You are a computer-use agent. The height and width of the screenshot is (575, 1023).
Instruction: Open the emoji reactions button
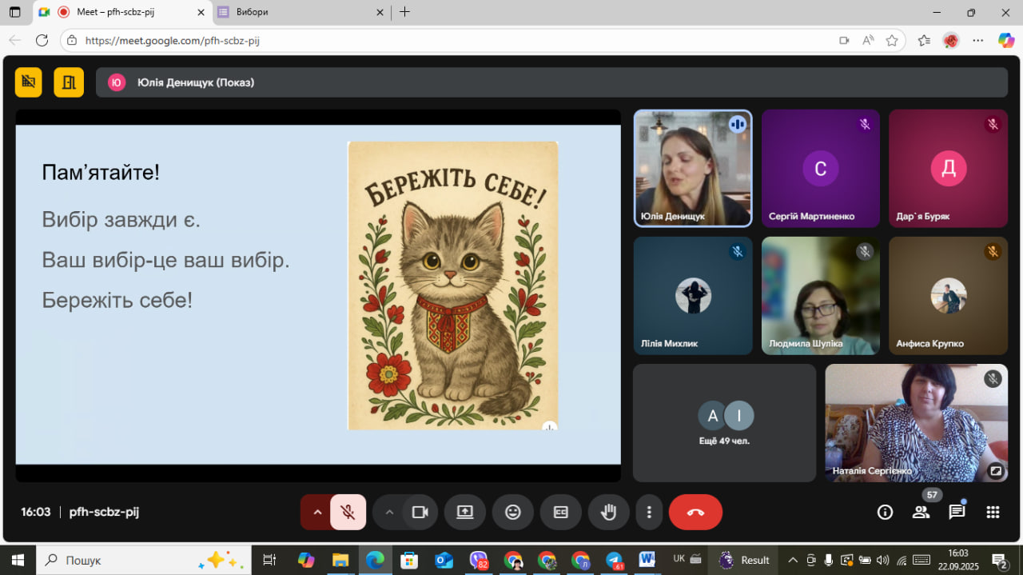(x=513, y=512)
